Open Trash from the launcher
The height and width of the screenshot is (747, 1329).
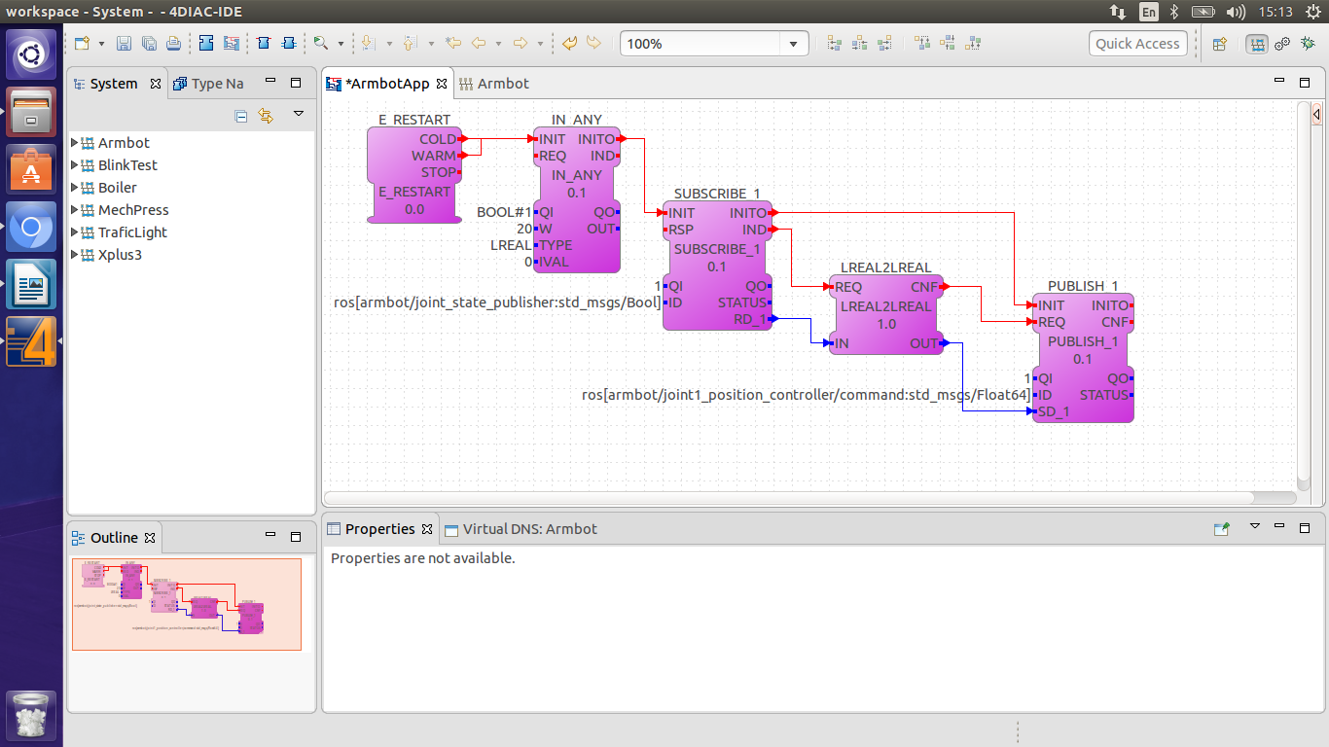(x=31, y=716)
